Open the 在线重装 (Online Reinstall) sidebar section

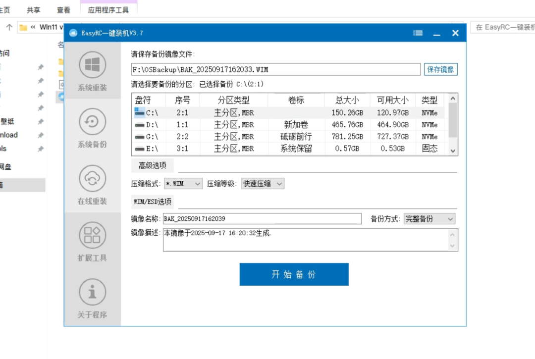click(x=92, y=184)
